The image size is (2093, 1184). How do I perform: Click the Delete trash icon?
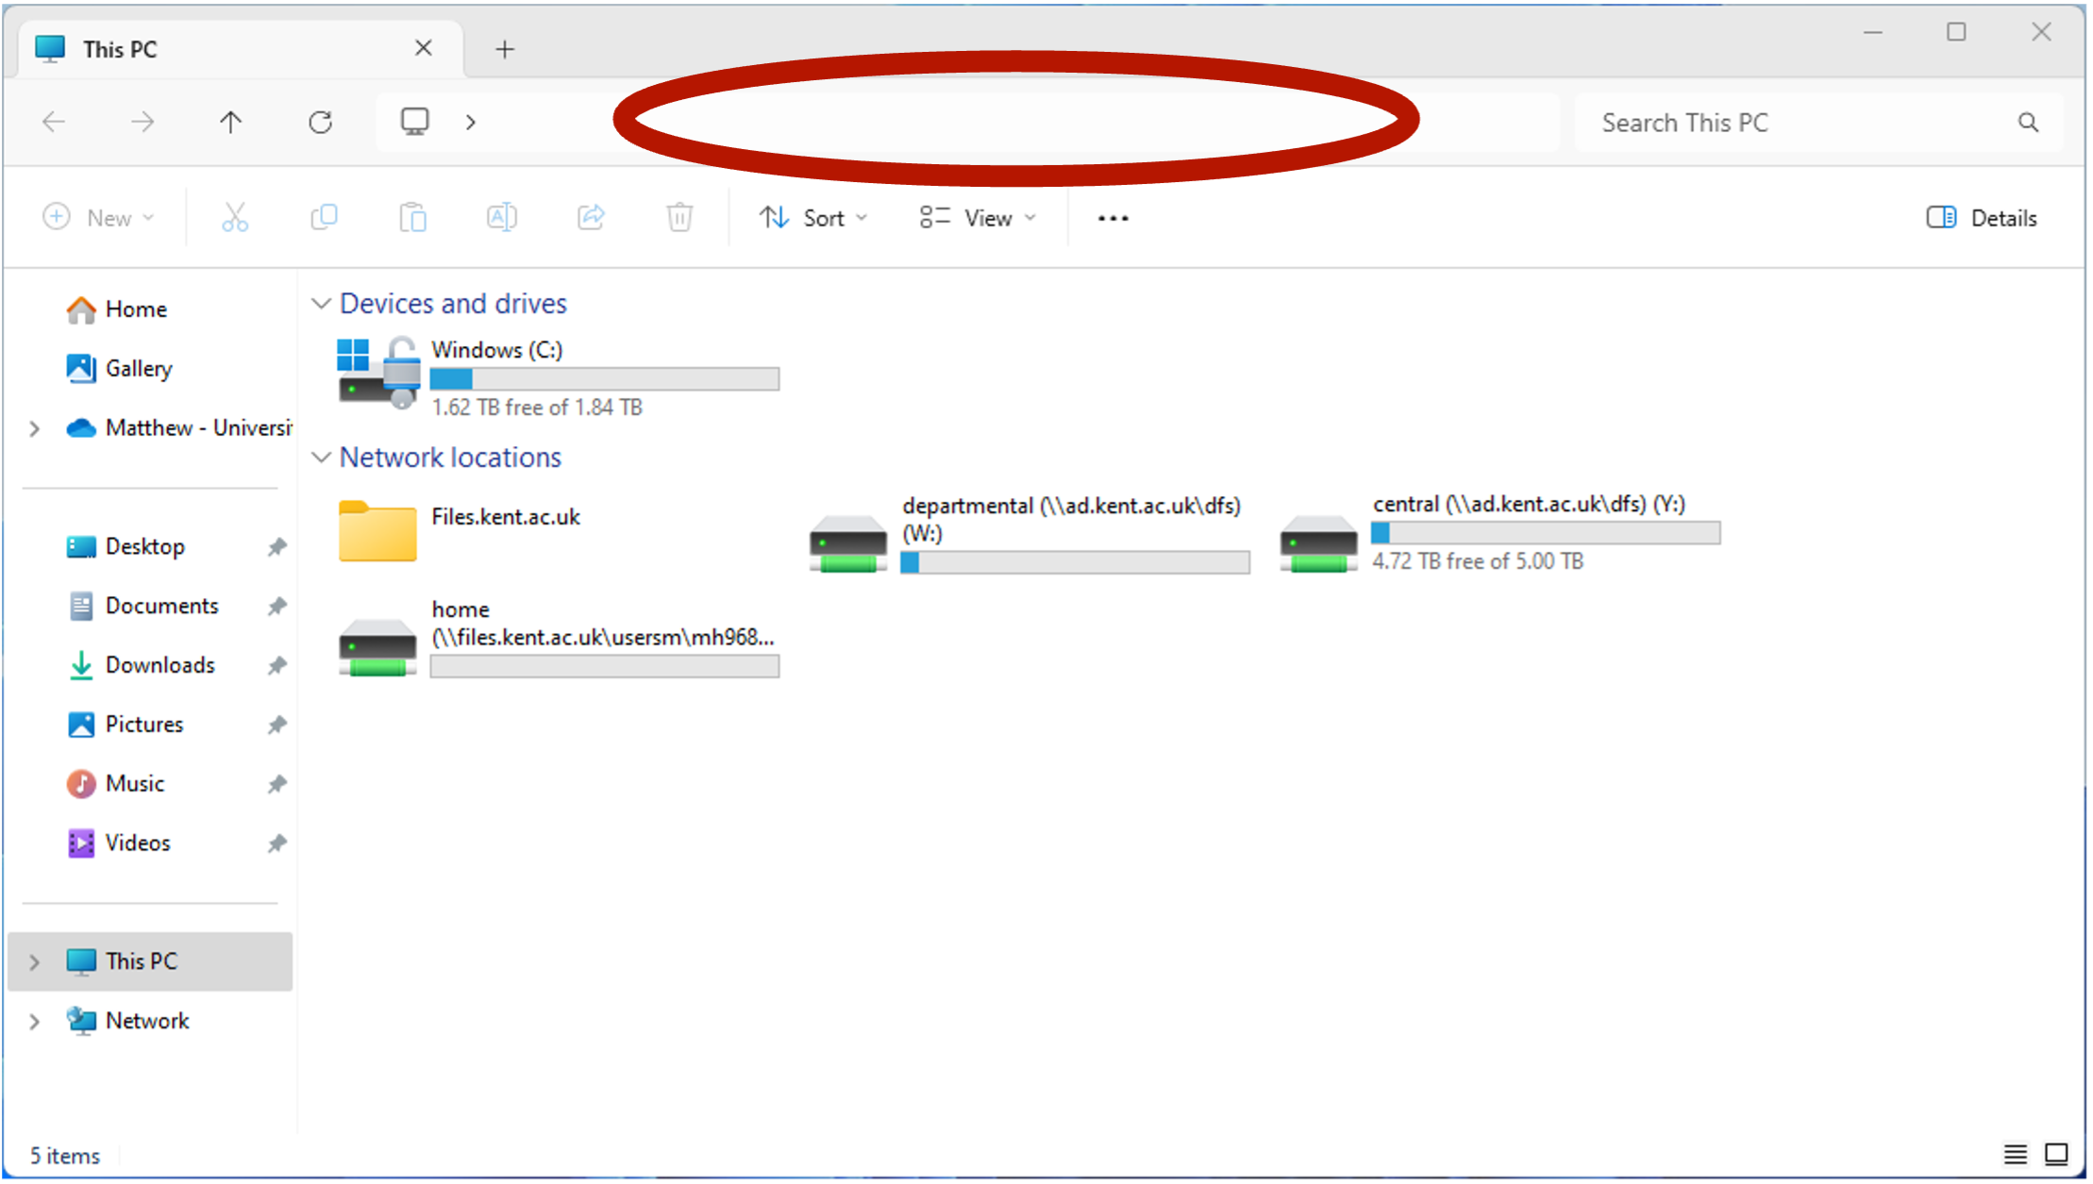pyautogui.click(x=679, y=218)
